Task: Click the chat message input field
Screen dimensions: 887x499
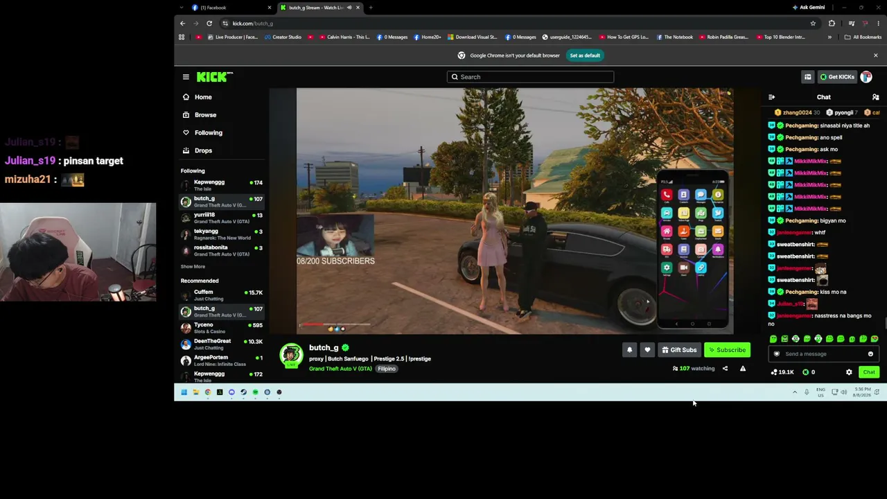Action: pyautogui.click(x=823, y=354)
